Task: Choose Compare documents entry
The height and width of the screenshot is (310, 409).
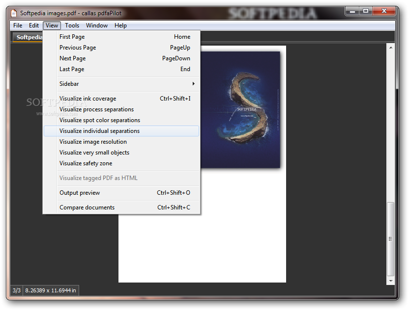Action: (x=121, y=207)
